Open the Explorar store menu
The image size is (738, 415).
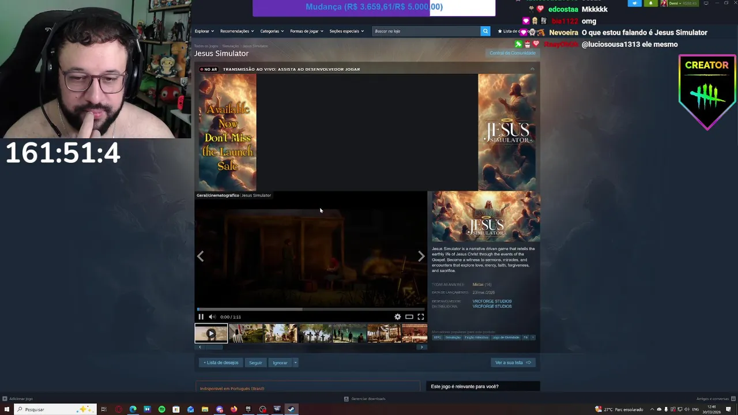pyautogui.click(x=204, y=31)
